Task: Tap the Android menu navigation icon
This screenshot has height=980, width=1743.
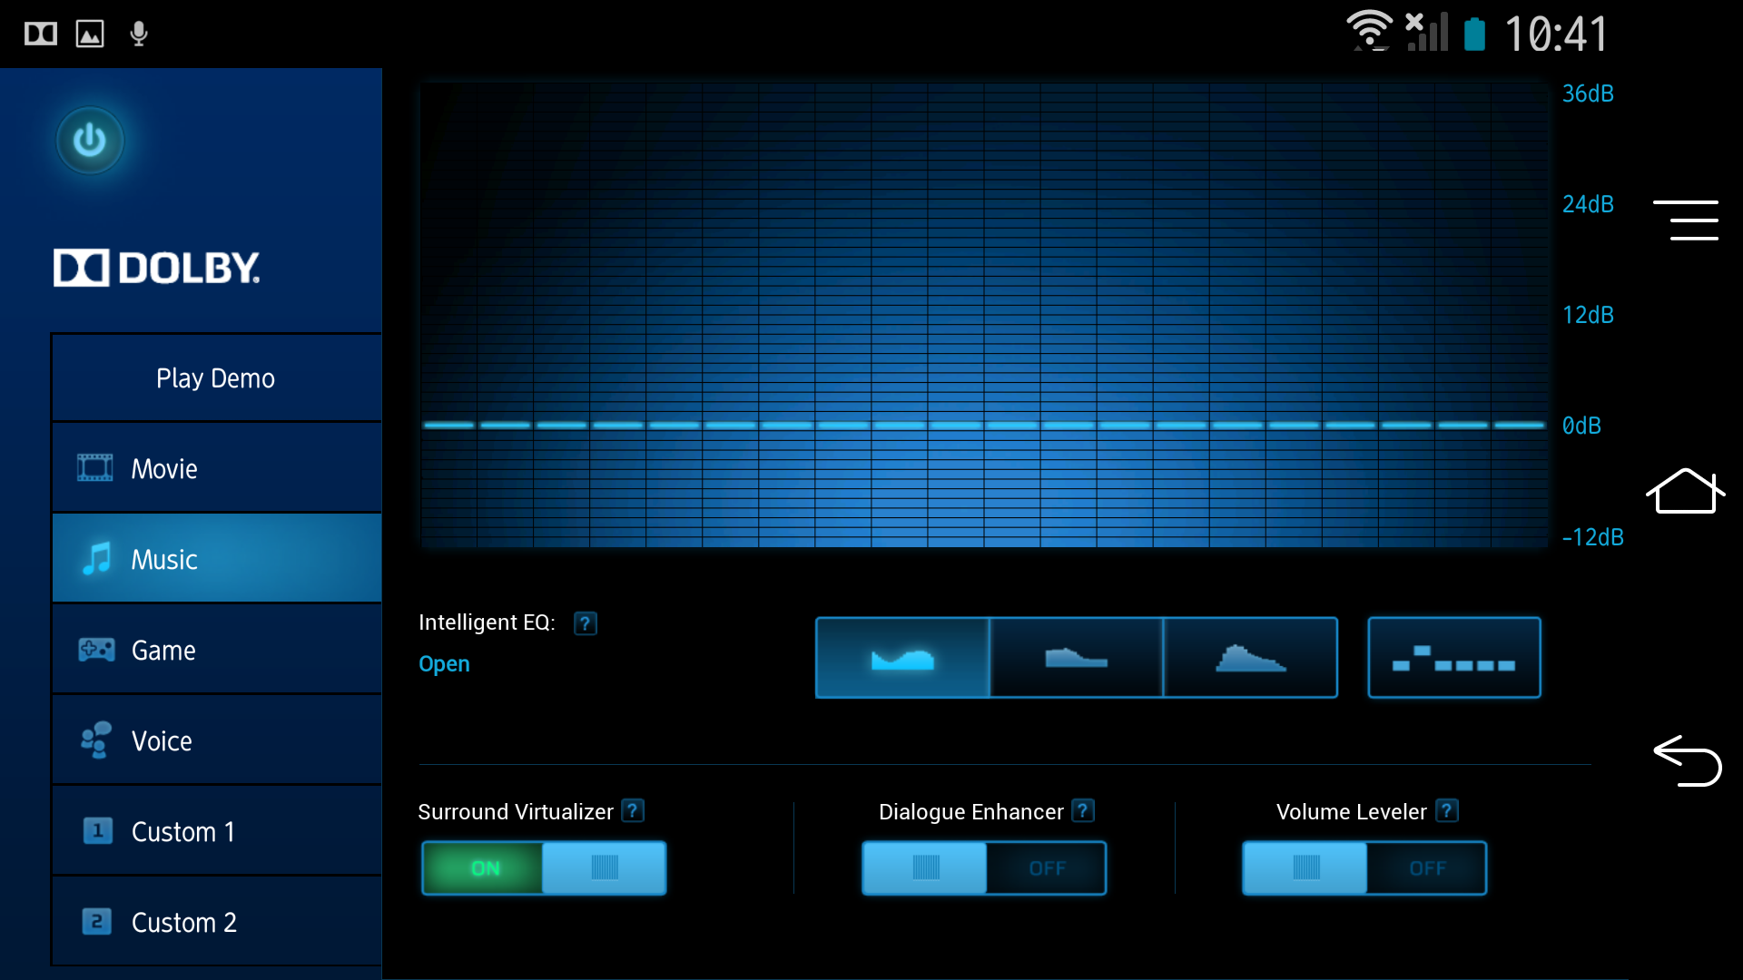Action: (1686, 220)
